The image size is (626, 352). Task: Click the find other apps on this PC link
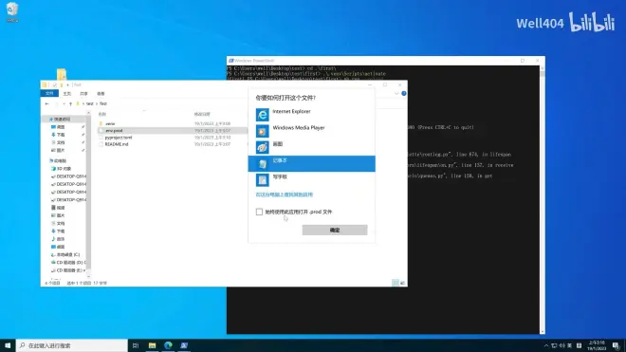pyautogui.click(x=285, y=195)
